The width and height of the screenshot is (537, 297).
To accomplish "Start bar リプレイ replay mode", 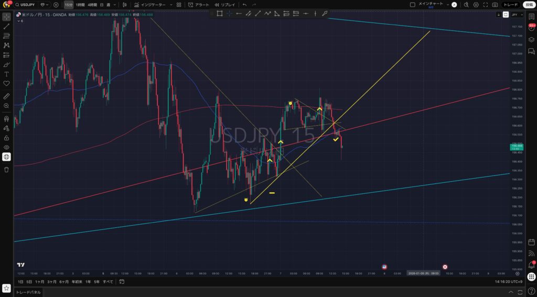I will pyautogui.click(x=224, y=5).
